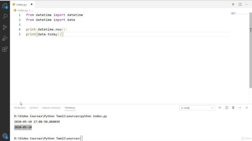This screenshot has height=141, width=252.
Task: Click the breadcrumb ellipsis after index.py
Action: [x=32, y=11]
